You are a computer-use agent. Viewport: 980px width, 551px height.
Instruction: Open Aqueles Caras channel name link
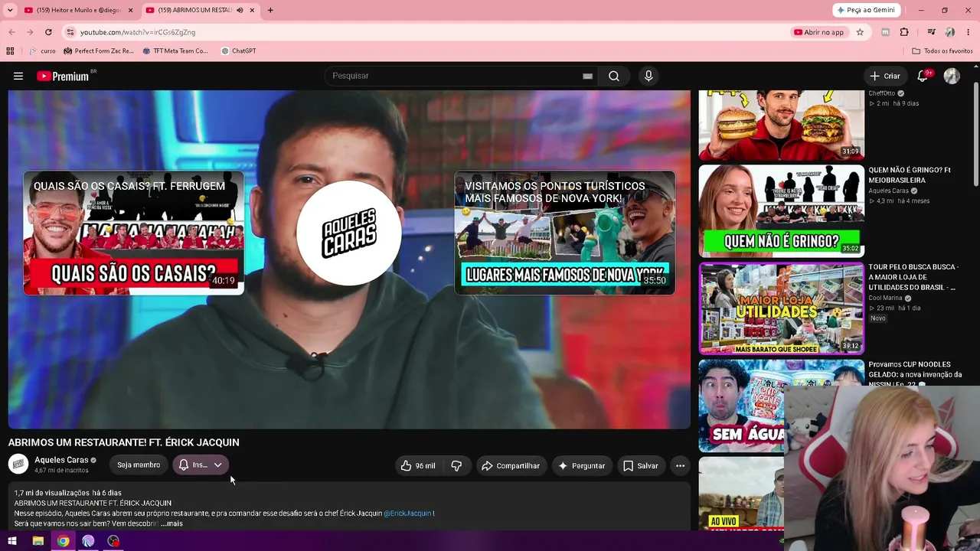[61, 460]
